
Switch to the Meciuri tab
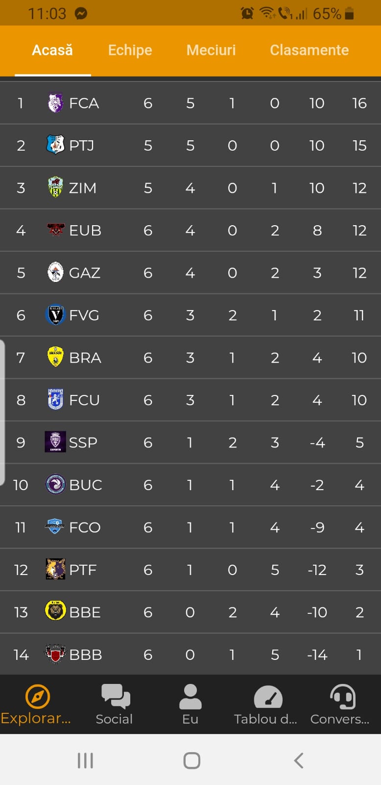(211, 50)
